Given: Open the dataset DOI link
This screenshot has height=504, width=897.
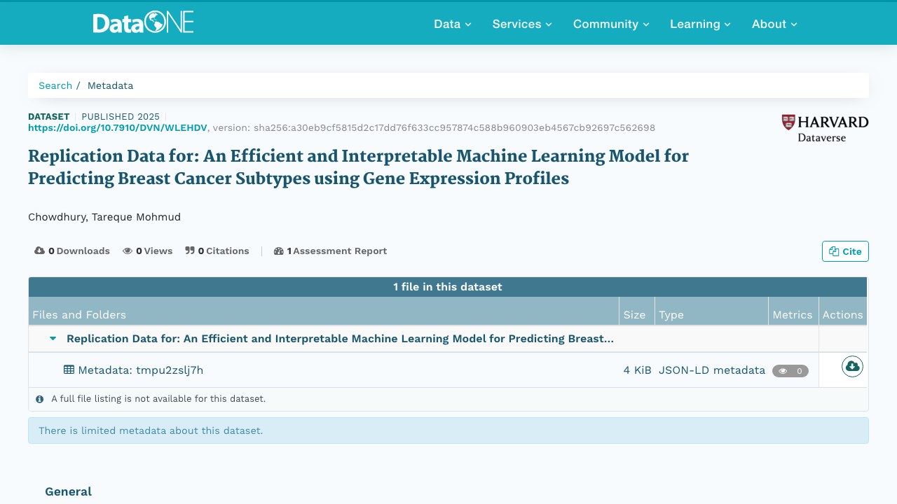Looking at the screenshot, I should tap(118, 127).
